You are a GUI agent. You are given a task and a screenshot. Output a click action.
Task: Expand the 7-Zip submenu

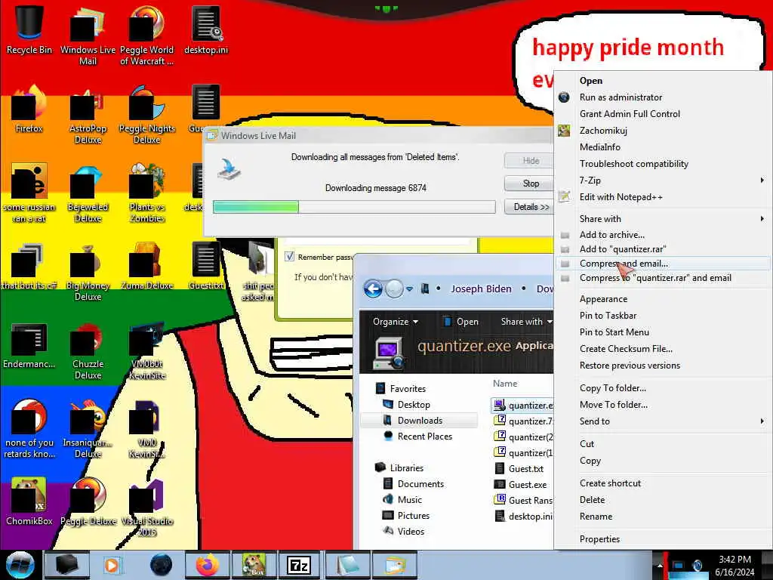click(x=664, y=180)
